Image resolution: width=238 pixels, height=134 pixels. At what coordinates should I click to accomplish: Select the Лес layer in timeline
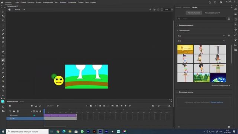[x=25, y=118]
